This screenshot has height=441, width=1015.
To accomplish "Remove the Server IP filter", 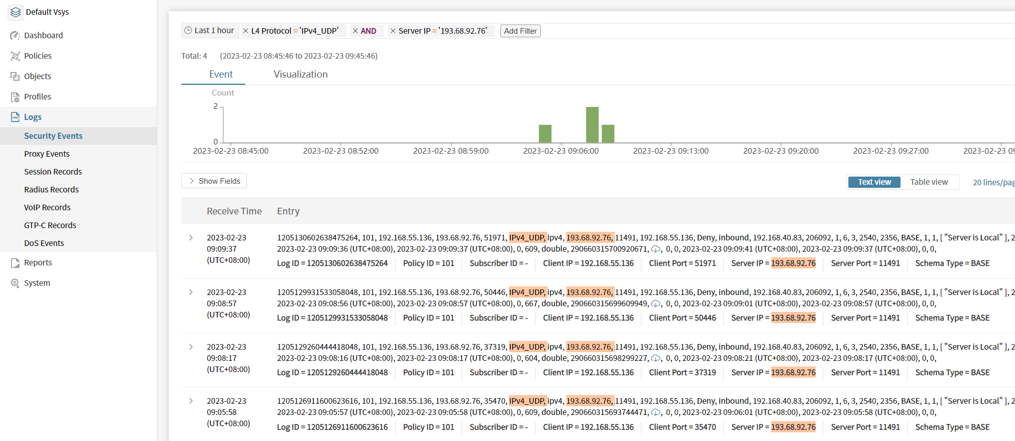I will point(393,31).
